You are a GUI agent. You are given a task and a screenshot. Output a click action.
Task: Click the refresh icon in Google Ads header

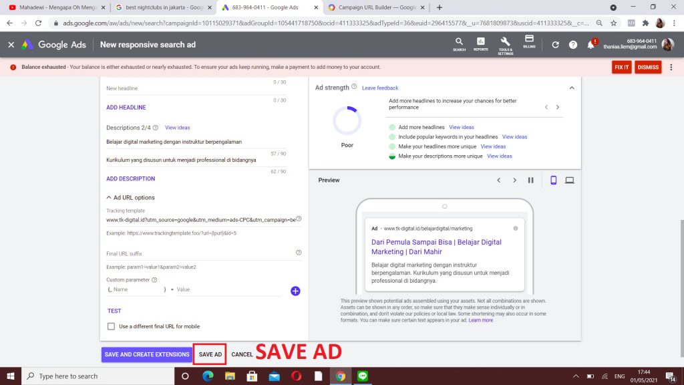[x=555, y=45]
